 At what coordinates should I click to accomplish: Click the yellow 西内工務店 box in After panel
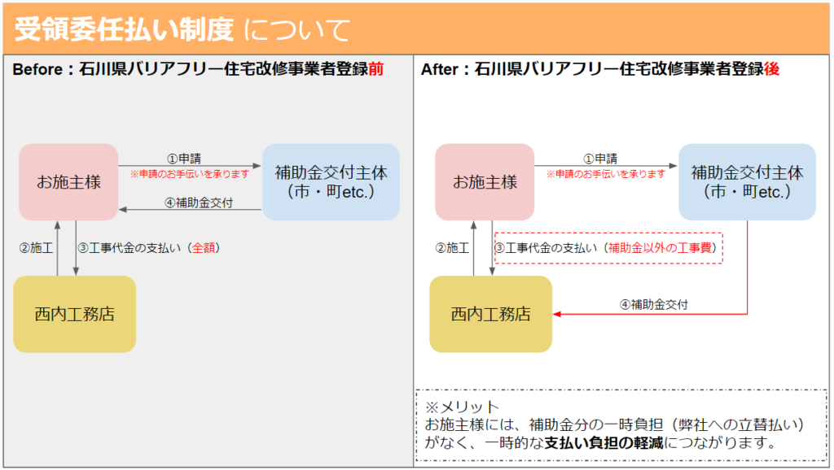(x=491, y=314)
